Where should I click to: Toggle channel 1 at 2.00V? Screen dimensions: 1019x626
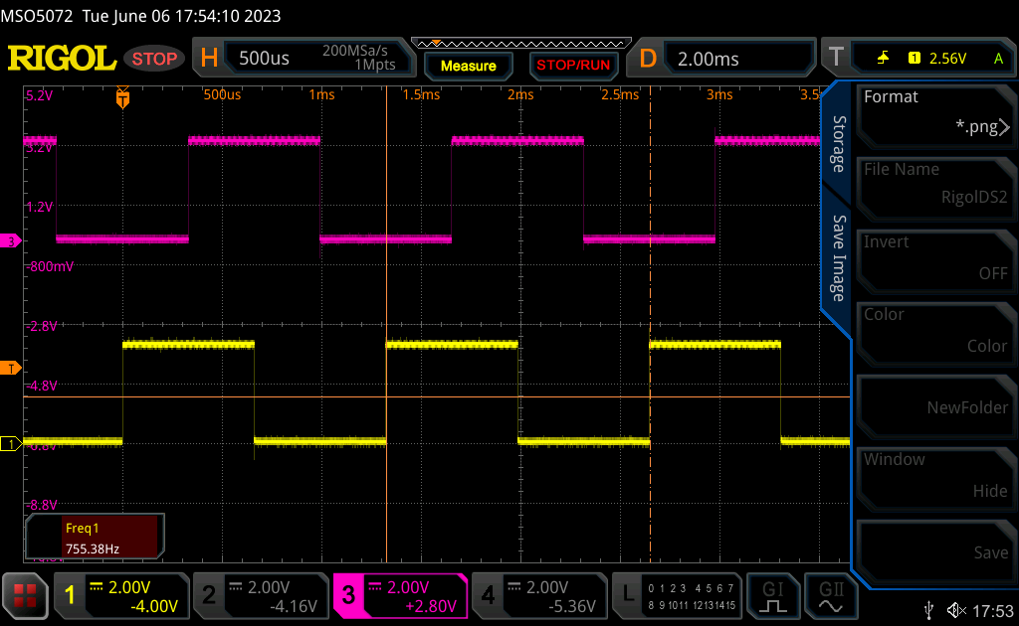click(x=121, y=596)
